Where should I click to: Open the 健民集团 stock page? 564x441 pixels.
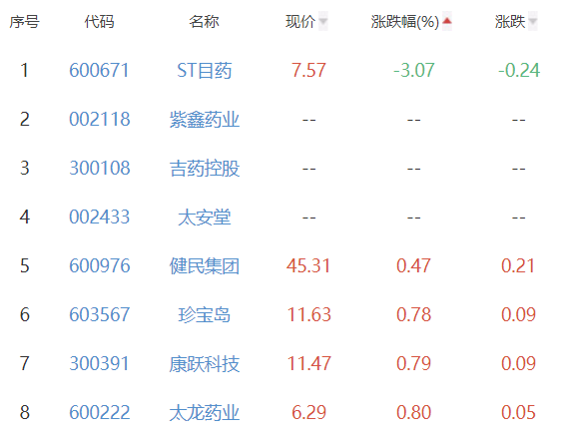coord(205,265)
